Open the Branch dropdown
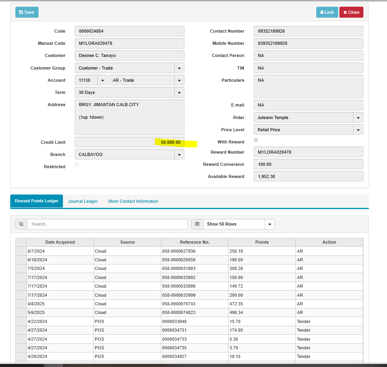The image size is (387, 367). (x=179, y=154)
